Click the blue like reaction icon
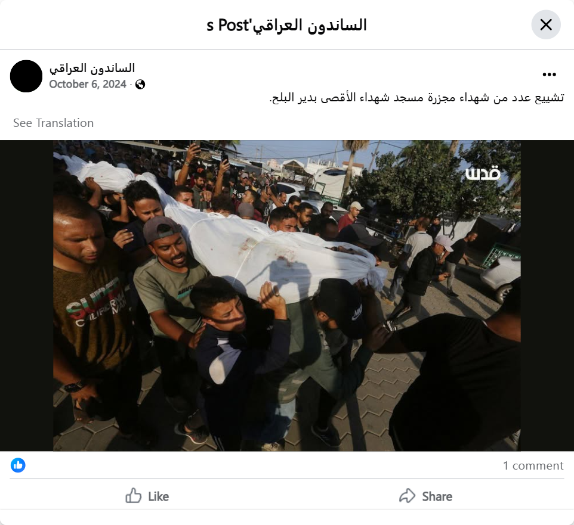This screenshot has height=525, width=574. pyautogui.click(x=18, y=465)
